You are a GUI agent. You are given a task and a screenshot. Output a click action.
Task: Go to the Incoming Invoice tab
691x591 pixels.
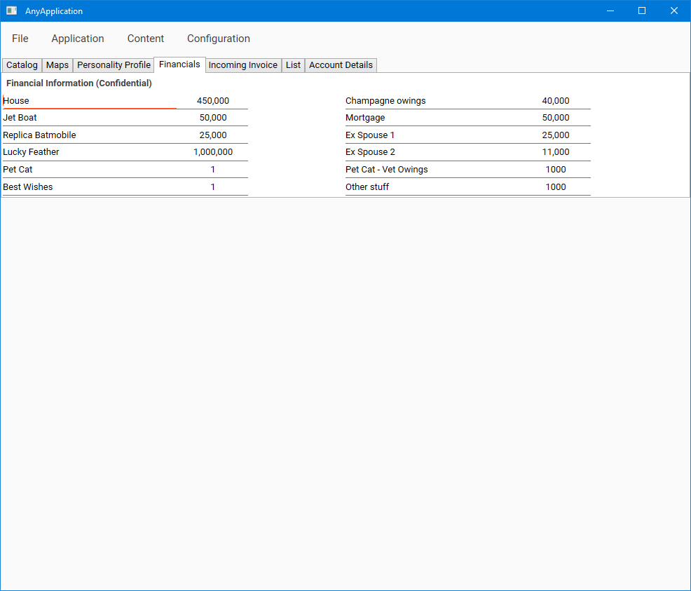click(x=243, y=65)
